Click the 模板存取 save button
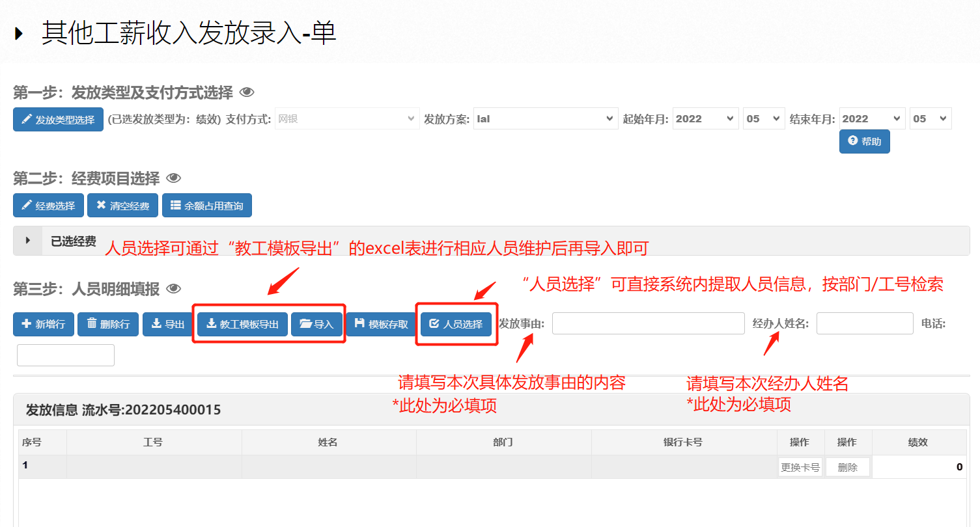This screenshot has height=527, width=980. (382, 324)
